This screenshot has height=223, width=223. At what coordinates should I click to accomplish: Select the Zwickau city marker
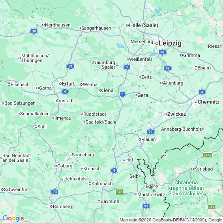(x=166, y=114)
